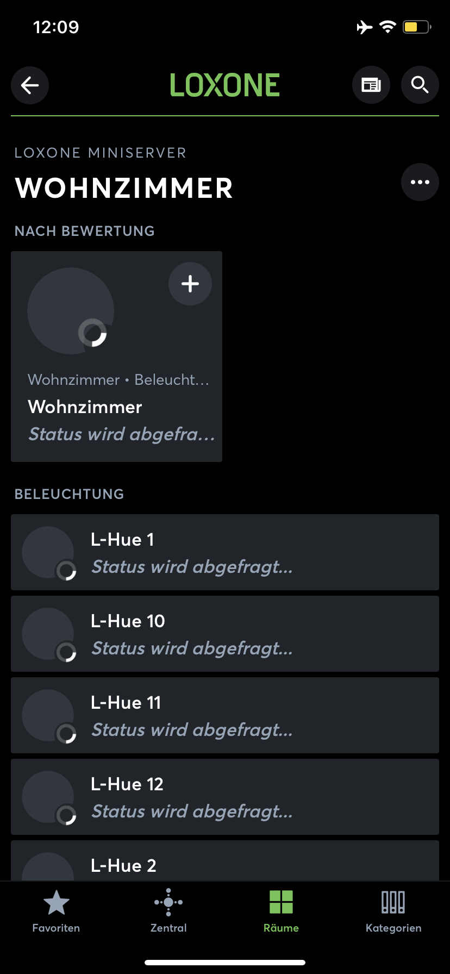Open the news feed icon

(371, 85)
